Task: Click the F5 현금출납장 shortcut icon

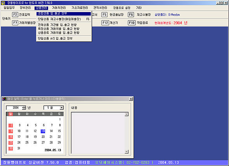Action: [104, 15]
